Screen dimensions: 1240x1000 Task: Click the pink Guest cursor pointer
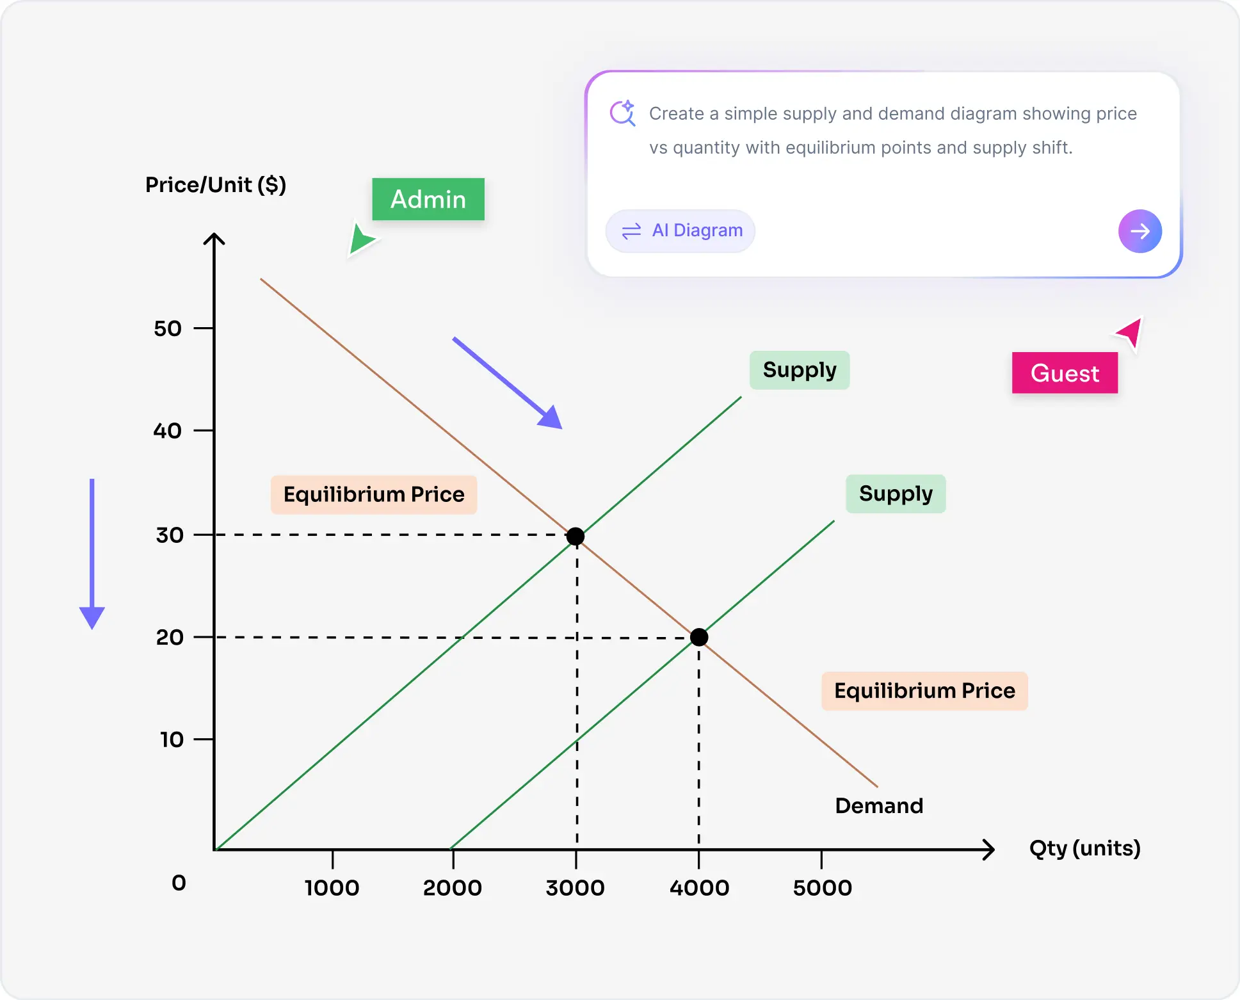[1131, 332]
